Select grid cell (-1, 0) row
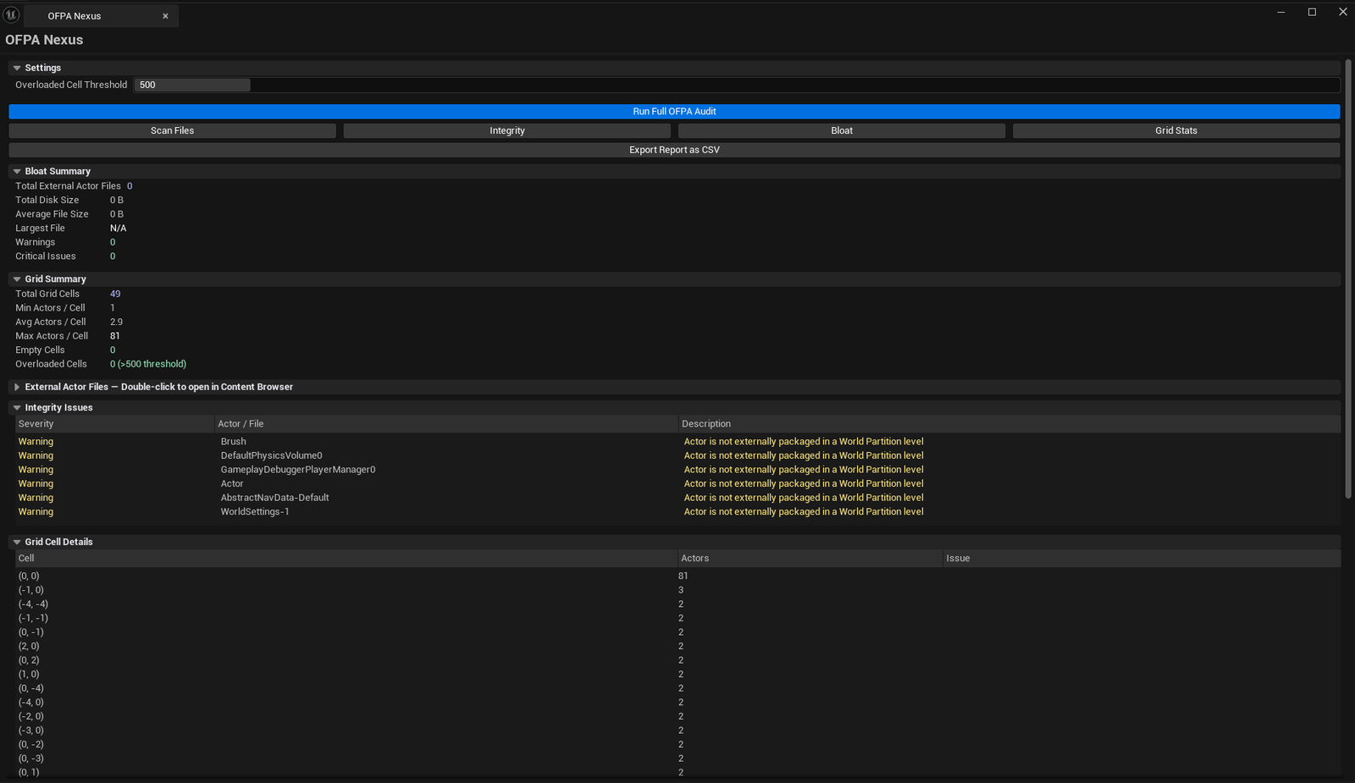1355x783 pixels. click(x=677, y=590)
